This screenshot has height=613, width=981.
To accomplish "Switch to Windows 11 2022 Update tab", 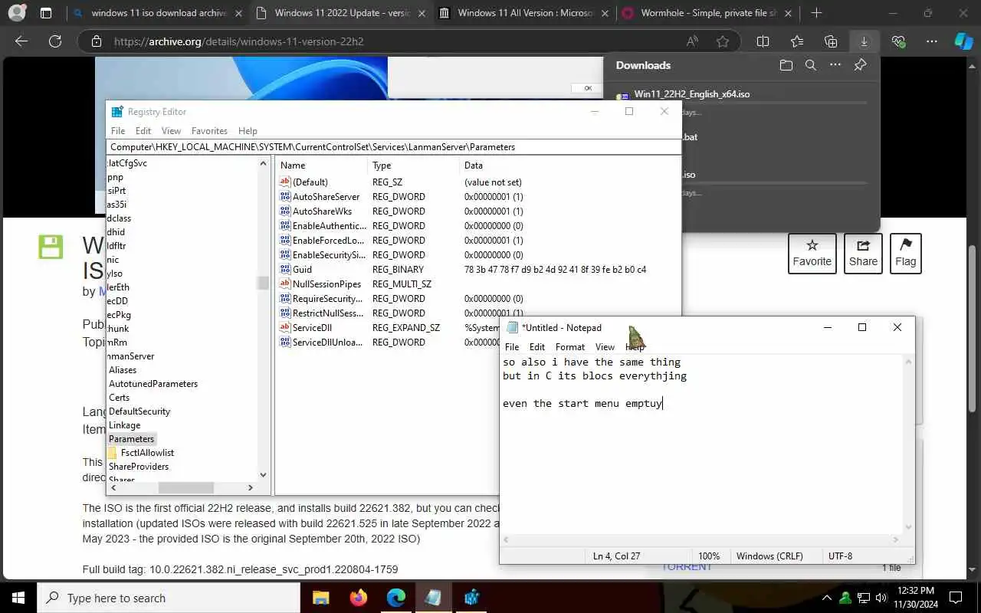I will point(342,13).
